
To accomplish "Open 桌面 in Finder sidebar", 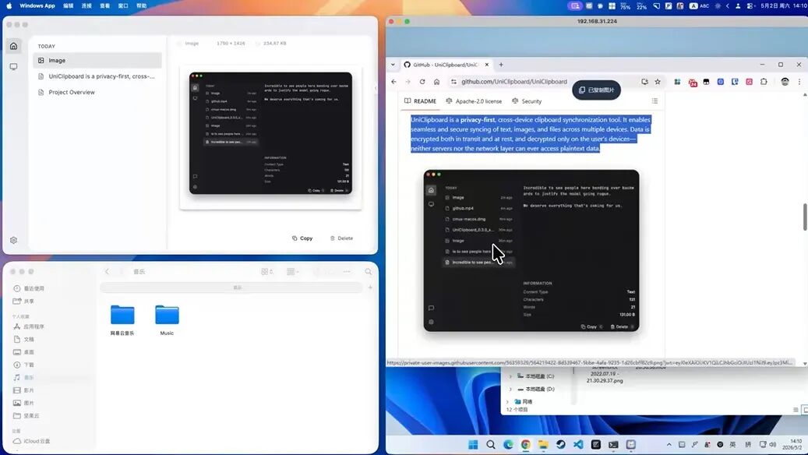I will click(x=24, y=352).
